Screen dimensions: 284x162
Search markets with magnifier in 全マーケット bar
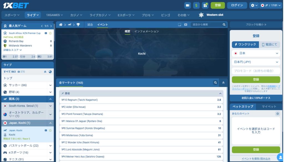215,83
